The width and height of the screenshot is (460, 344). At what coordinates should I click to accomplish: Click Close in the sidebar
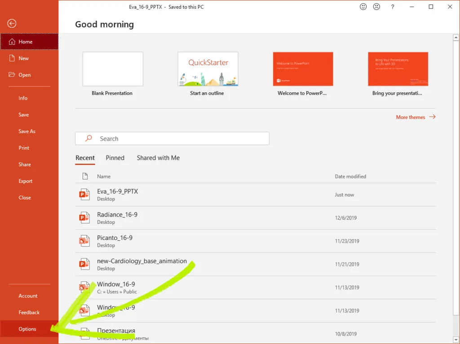[25, 197]
